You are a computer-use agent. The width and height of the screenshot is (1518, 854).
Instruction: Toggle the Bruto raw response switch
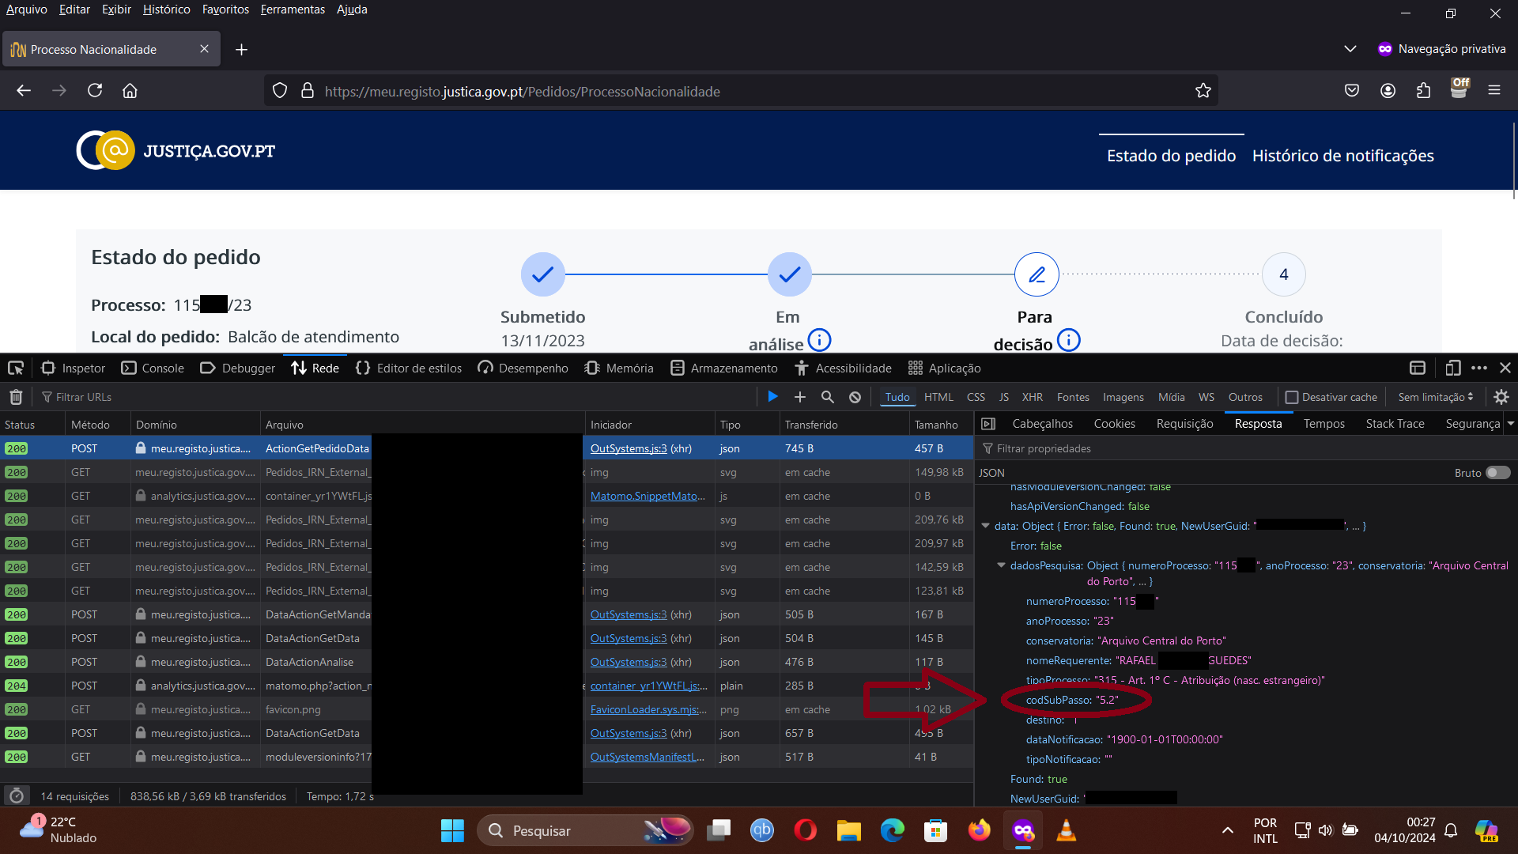click(1497, 473)
